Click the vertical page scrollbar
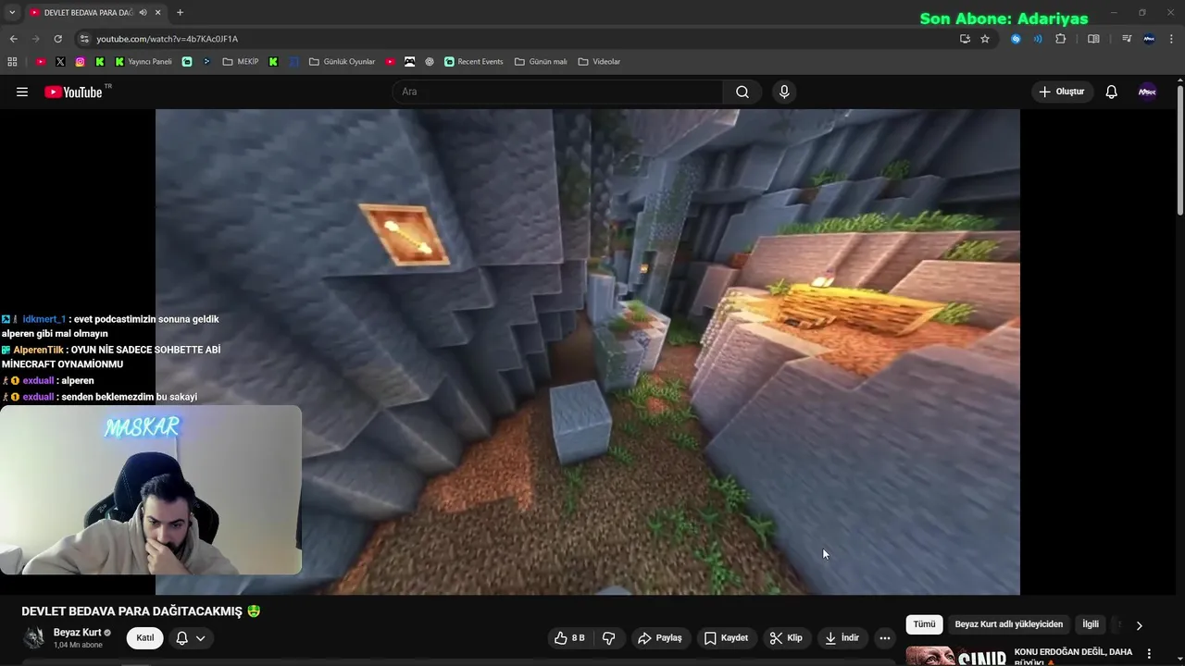 tap(1179, 153)
